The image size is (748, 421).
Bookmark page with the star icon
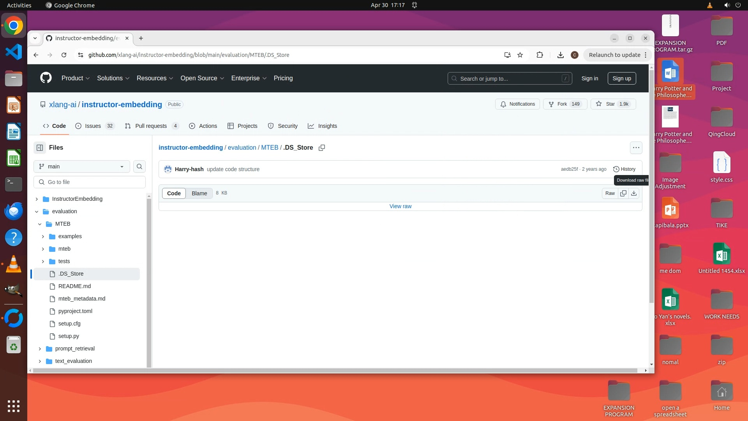pos(520,55)
